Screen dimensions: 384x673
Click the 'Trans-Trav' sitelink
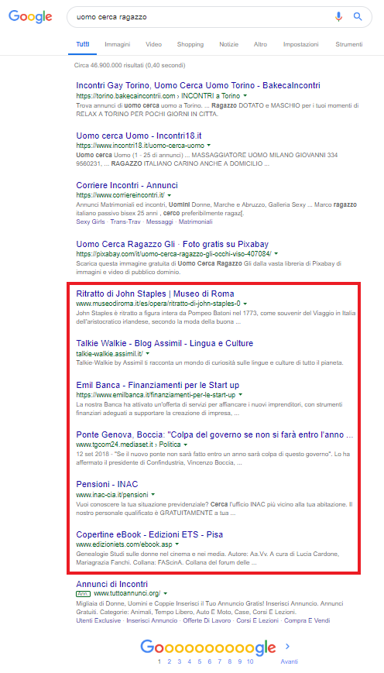click(x=125, y=222)
